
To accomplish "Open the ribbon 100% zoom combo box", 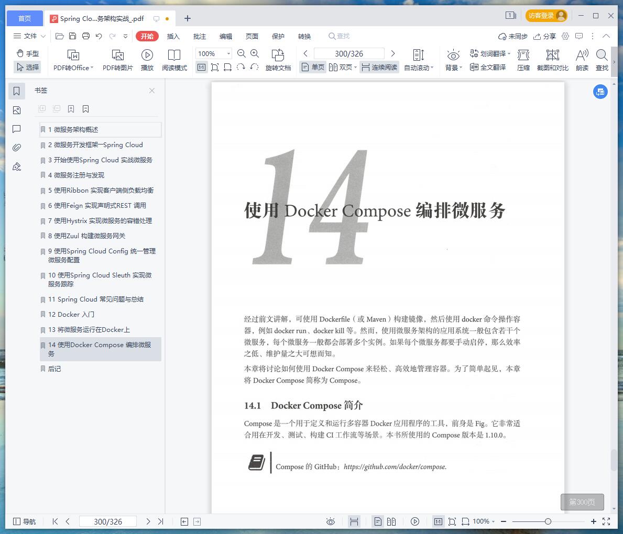I will 213,53.
